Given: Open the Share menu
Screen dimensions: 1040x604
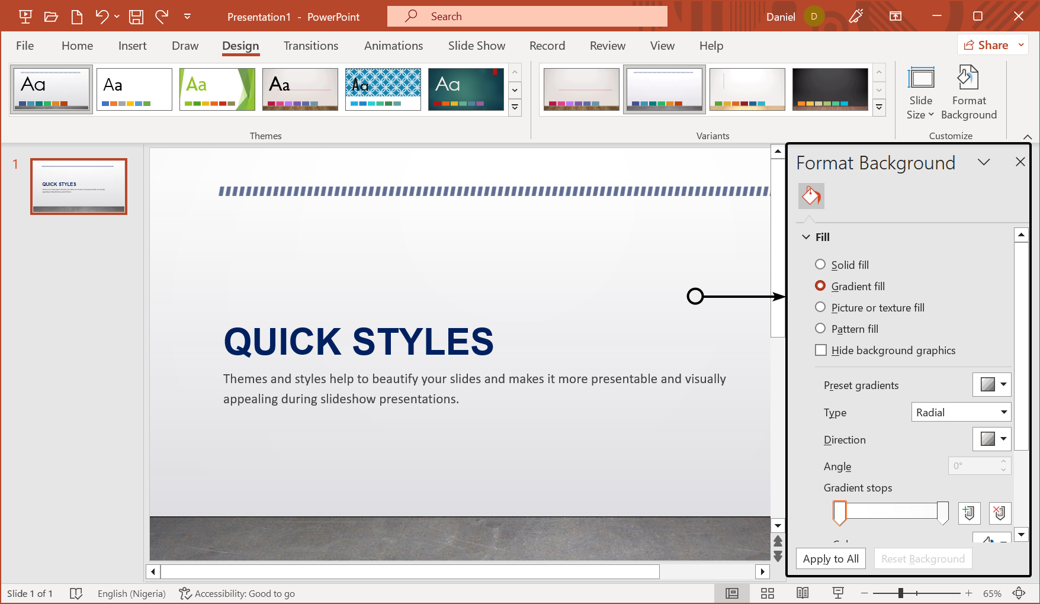Looking at the screenshot, I should pyautogui.click(x=992, y=44).
